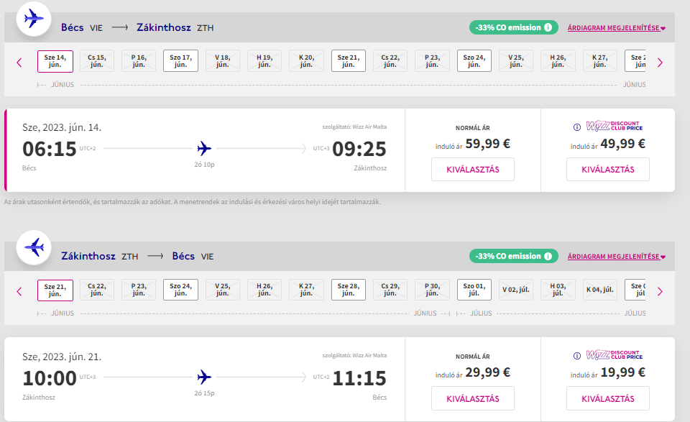Show later return dates with right arrow

coord(660,291)
